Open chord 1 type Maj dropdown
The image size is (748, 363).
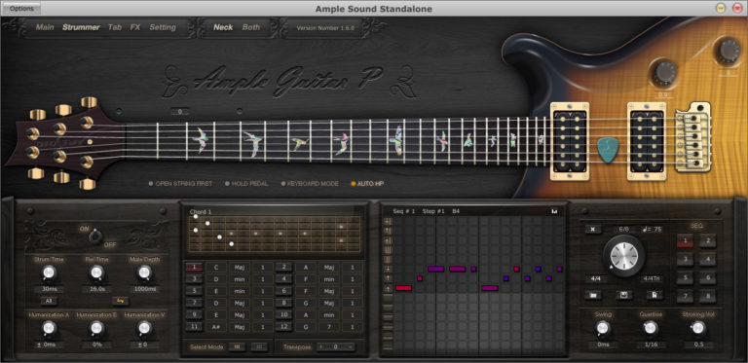[240, 268]
